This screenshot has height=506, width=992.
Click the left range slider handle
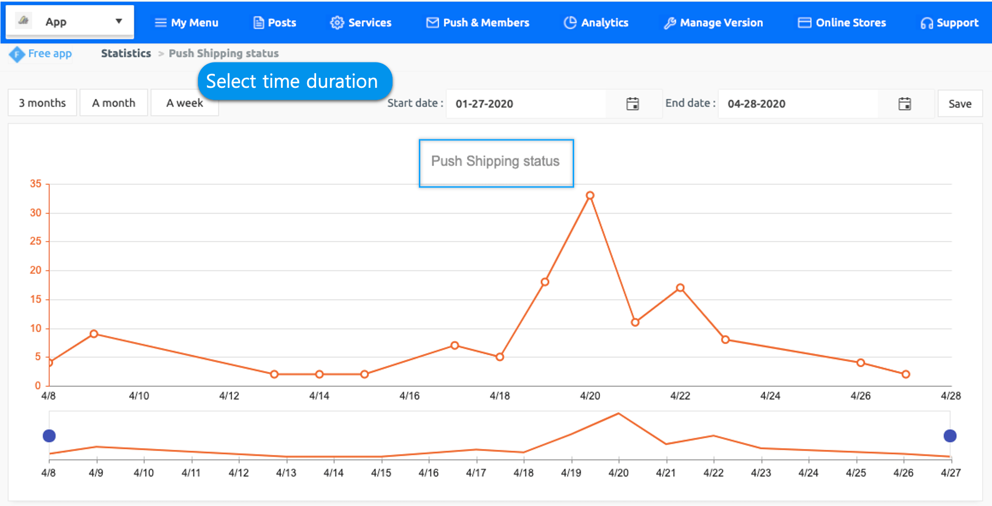point(49,436)
